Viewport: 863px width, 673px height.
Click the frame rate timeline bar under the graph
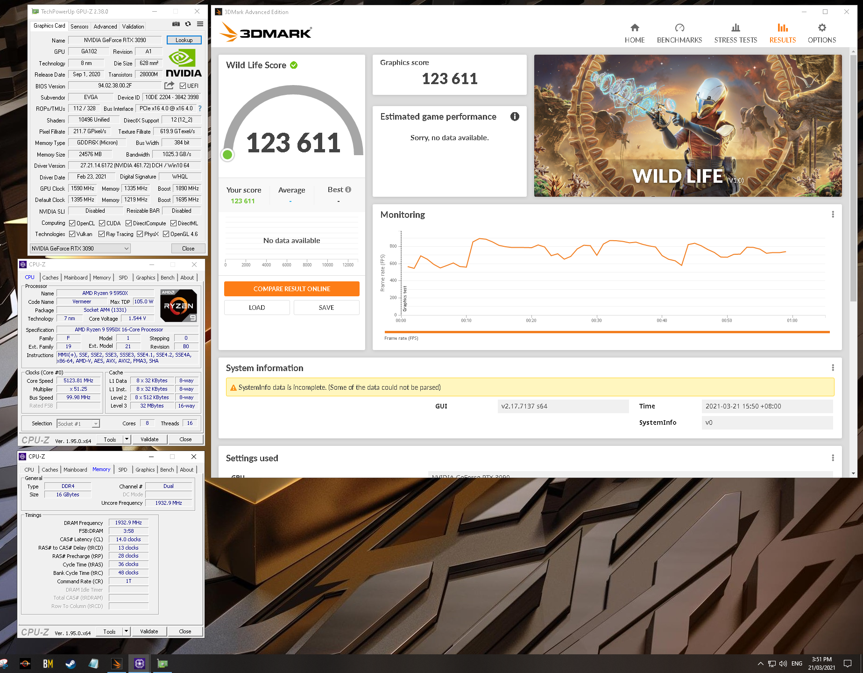point(607,332)
